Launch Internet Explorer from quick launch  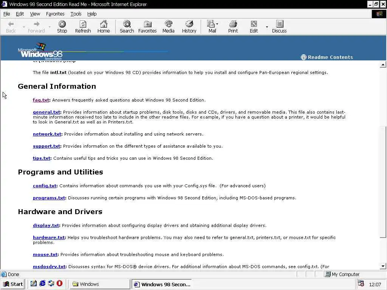[42, 284]
